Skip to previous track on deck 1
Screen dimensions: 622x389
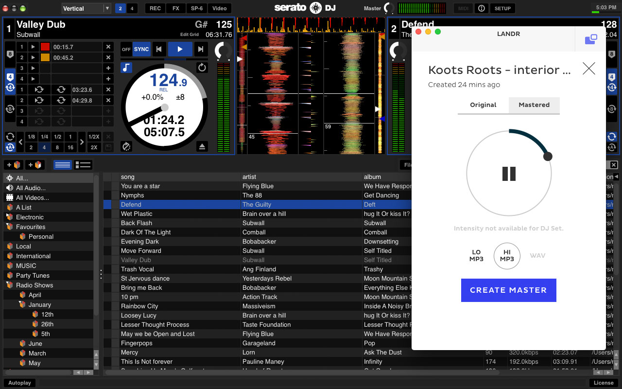coord(158,49)
